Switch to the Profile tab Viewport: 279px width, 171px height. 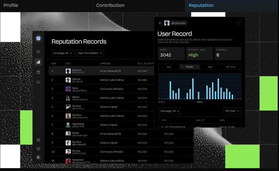coord(11,5)
